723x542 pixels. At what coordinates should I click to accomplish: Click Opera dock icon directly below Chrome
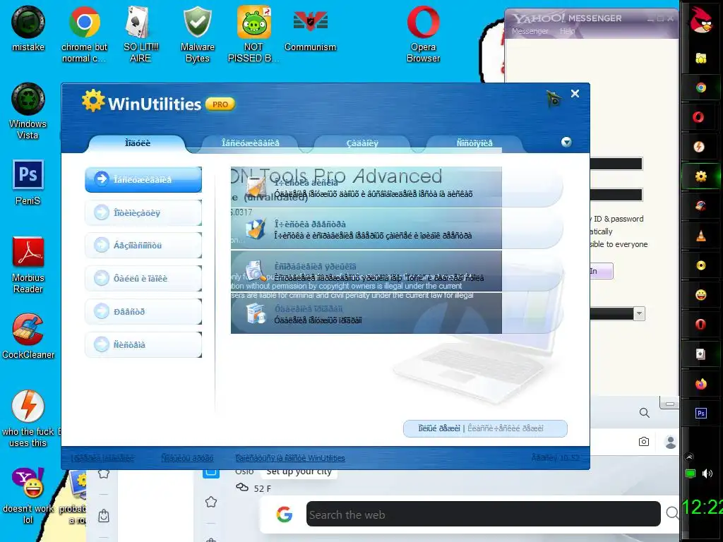[698, 117]
